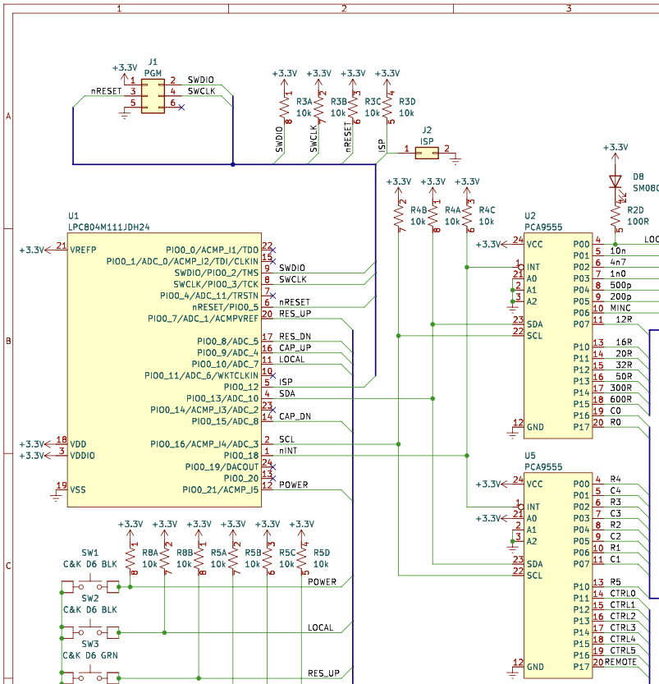
Task: Select the SW1 pushbutton switch symbol
Action: pyautogui.click(x=90, y=584)
